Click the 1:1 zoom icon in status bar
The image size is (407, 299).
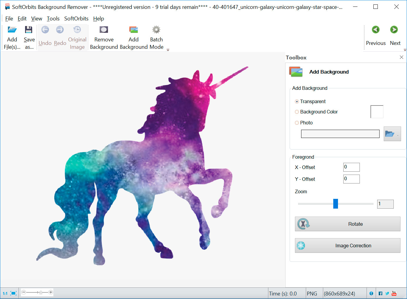tap(4, 293)
